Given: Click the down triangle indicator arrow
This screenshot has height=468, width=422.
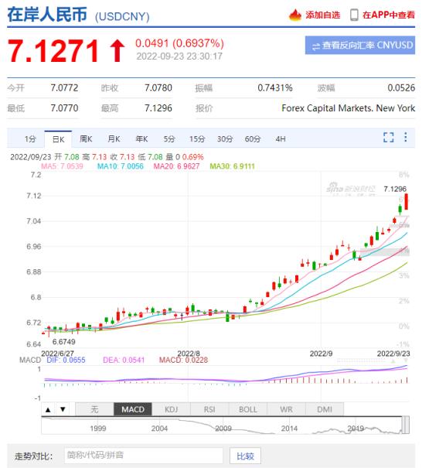Looking at the screenshot, I should coord(63,409).
